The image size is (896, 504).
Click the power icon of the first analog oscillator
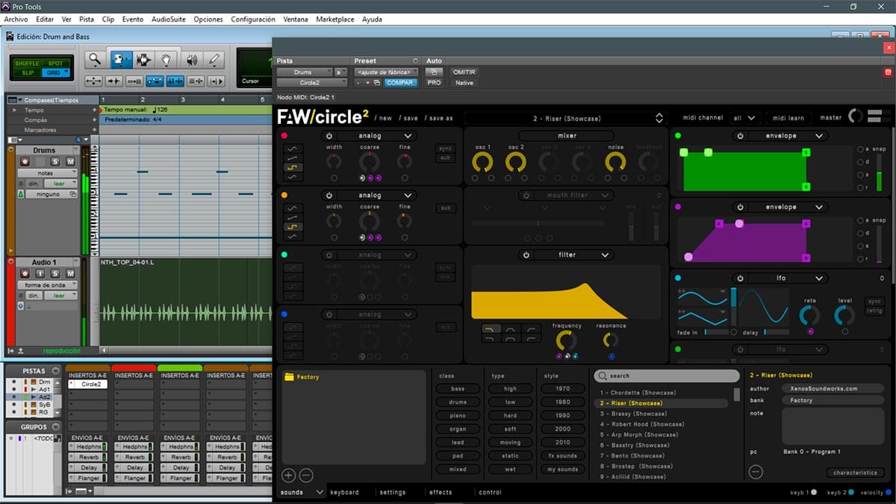coord(329,136)
